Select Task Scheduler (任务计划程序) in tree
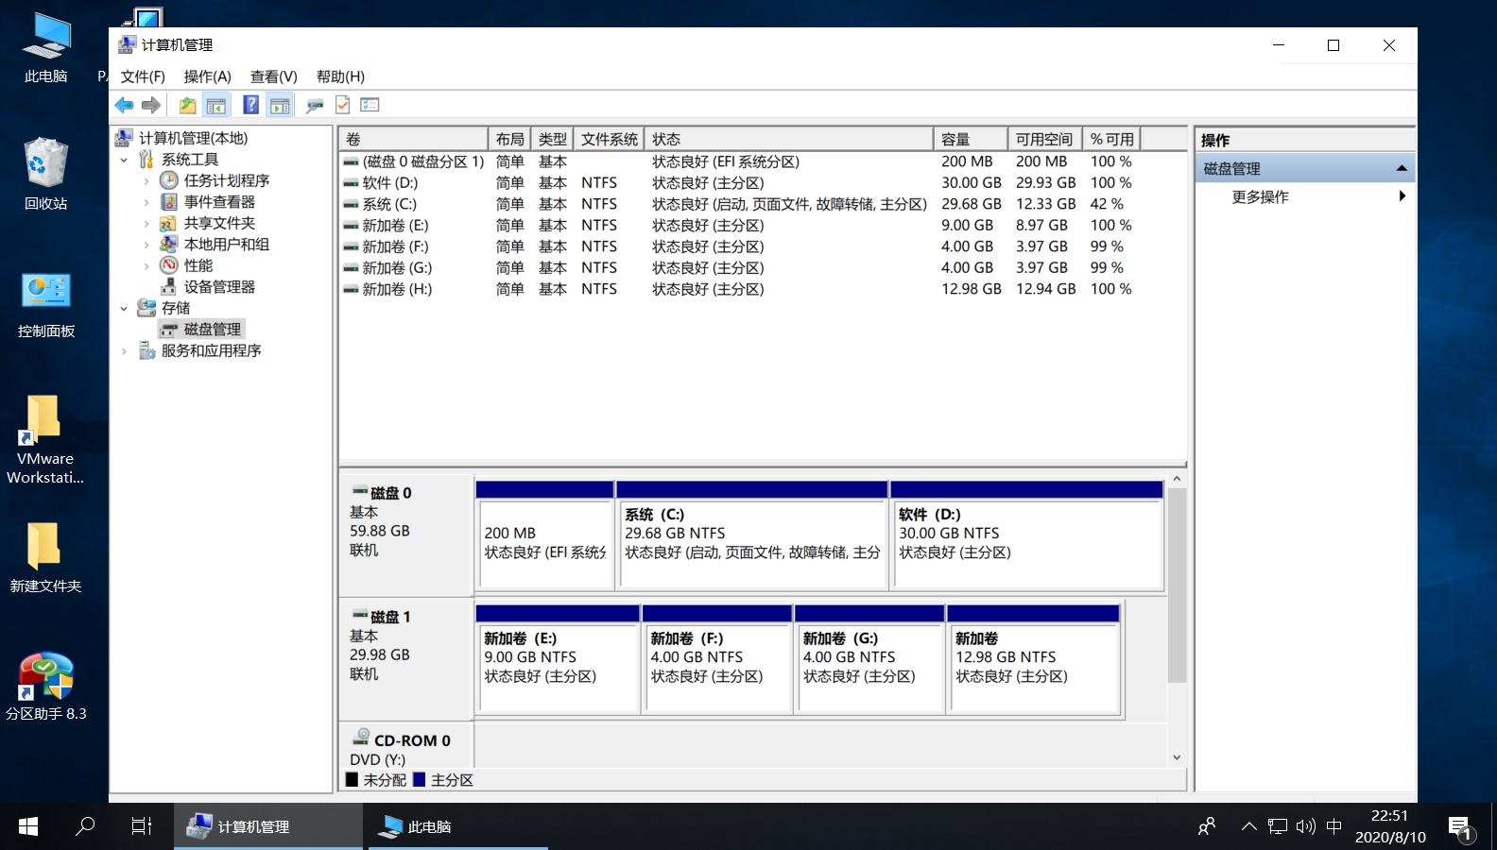Screen dimensions: 1497x850 226,180
